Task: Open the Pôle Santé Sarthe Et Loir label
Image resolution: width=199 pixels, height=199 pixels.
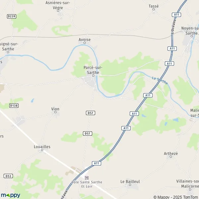Action: pos(87,184)
